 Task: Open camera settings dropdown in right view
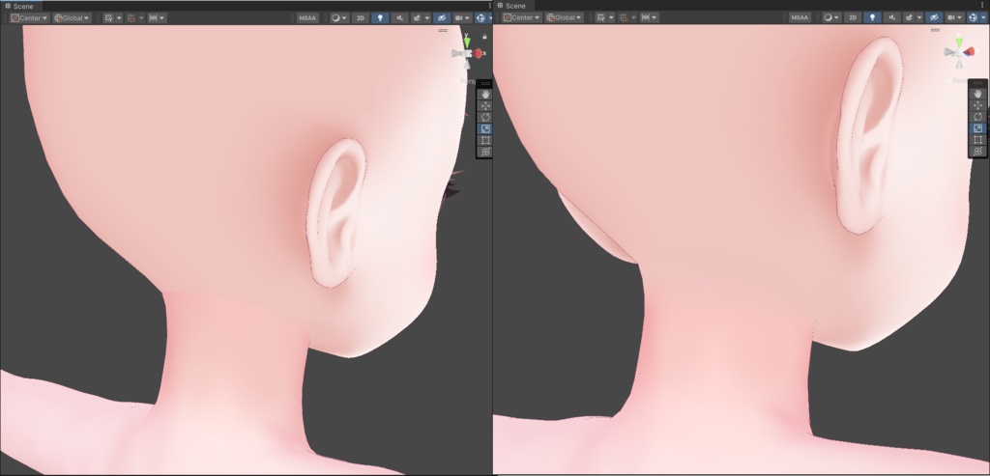[x=954, y=17]
